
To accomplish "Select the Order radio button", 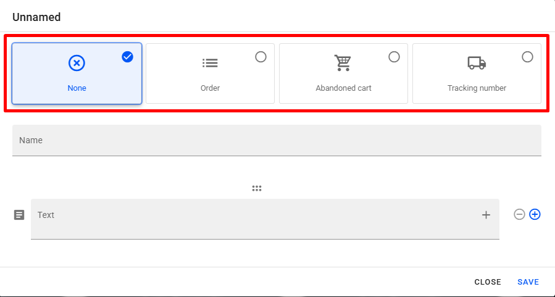I will [261, 57].
